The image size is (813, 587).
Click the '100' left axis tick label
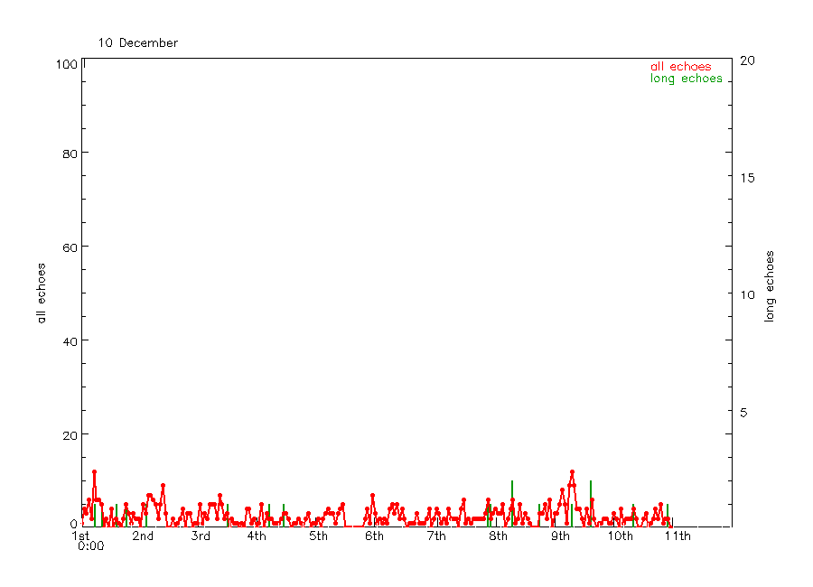click(x=66, y=64)
